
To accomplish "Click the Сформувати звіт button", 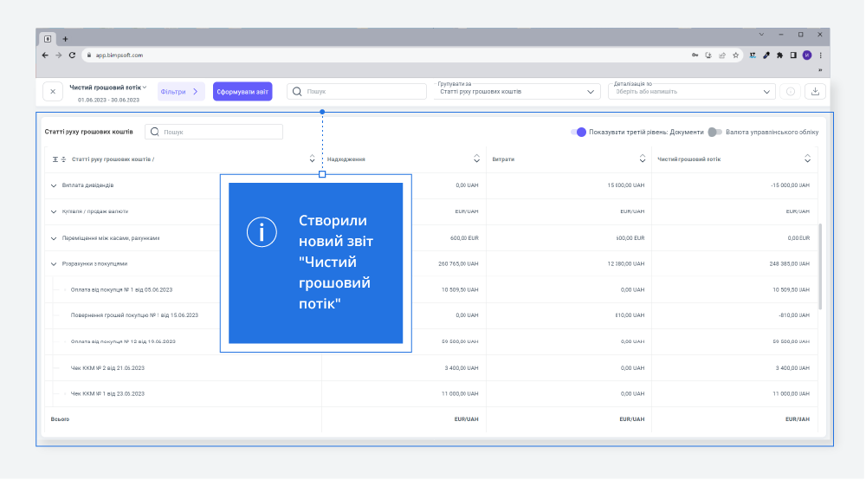I will pyautogui.click(x=242, y=91).
